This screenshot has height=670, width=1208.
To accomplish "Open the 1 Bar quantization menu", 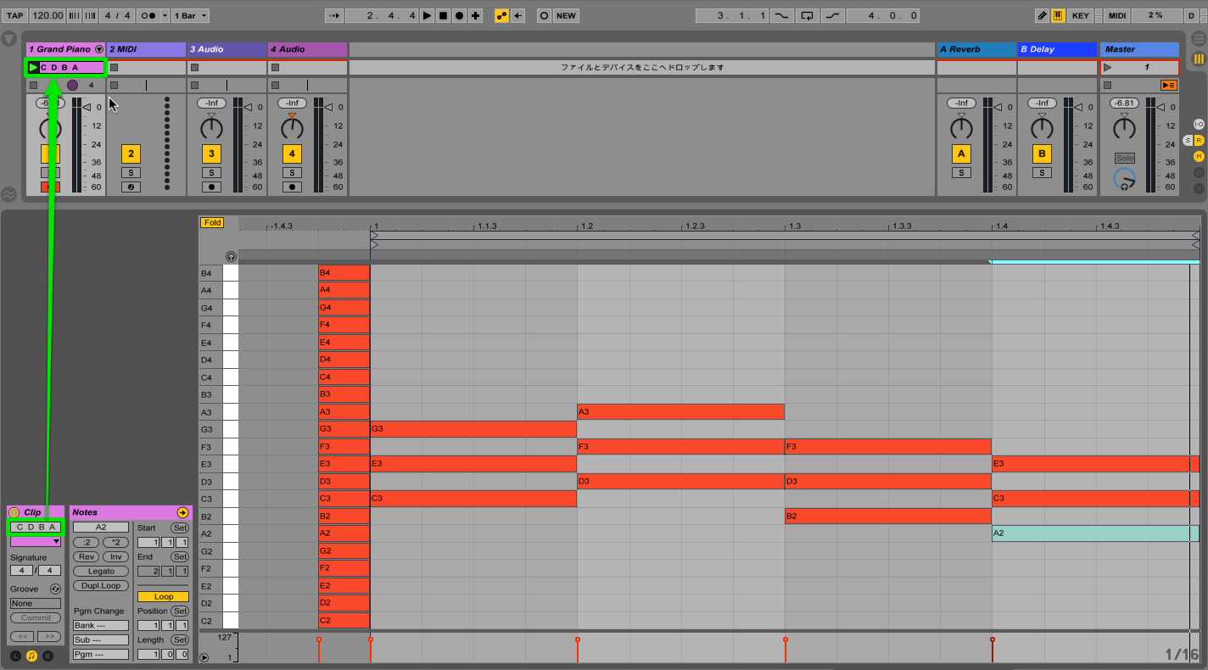I will tap(190, 15).
